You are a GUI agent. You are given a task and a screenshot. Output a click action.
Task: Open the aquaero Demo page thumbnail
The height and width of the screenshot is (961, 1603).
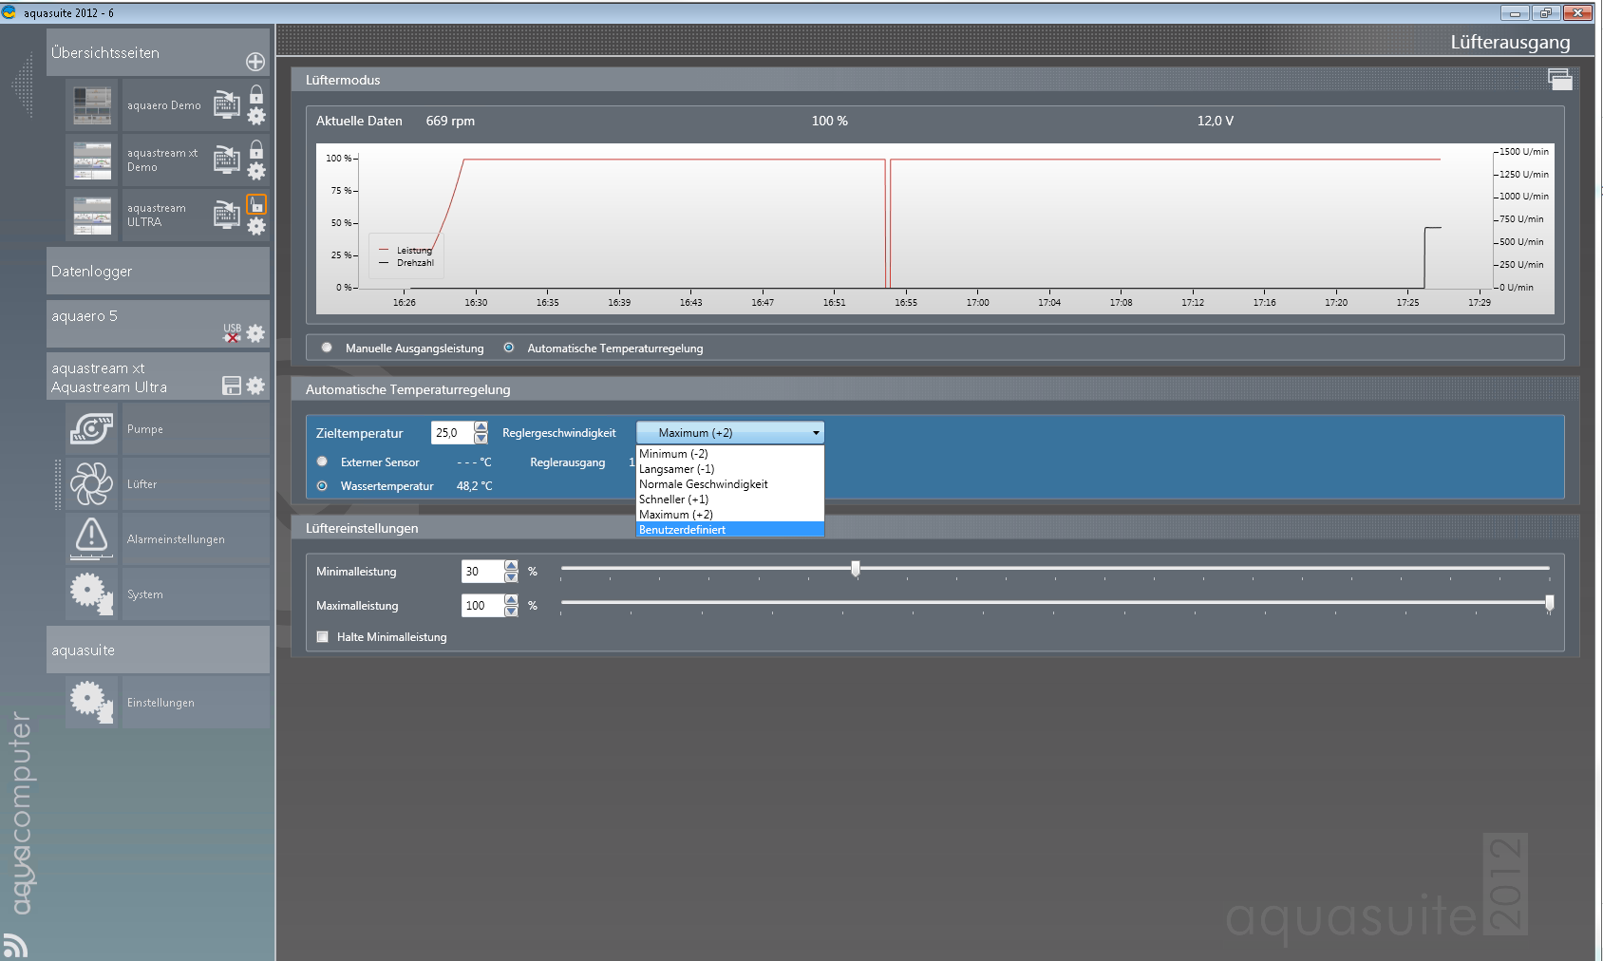[x=92, y=104]
